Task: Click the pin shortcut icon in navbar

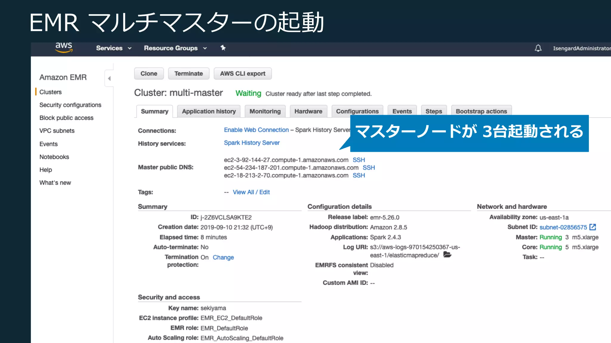Action: tap(223, 48)
